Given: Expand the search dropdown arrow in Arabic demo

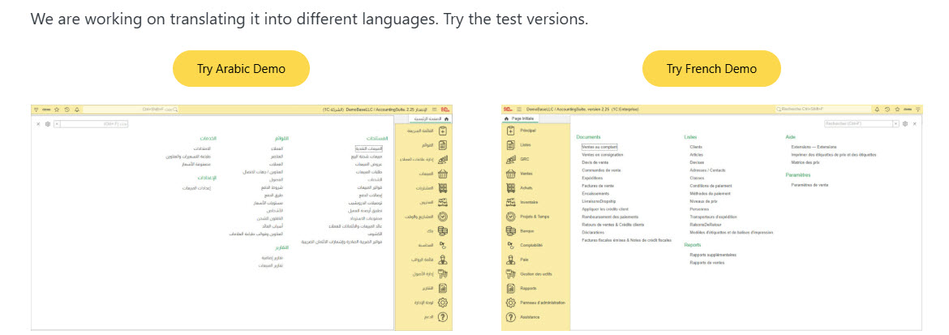Looking at the screenshot, I should [x=58, y=123].
